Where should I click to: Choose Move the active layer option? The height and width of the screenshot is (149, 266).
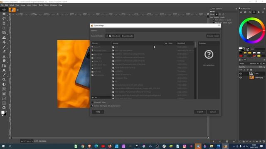[214, 23]
